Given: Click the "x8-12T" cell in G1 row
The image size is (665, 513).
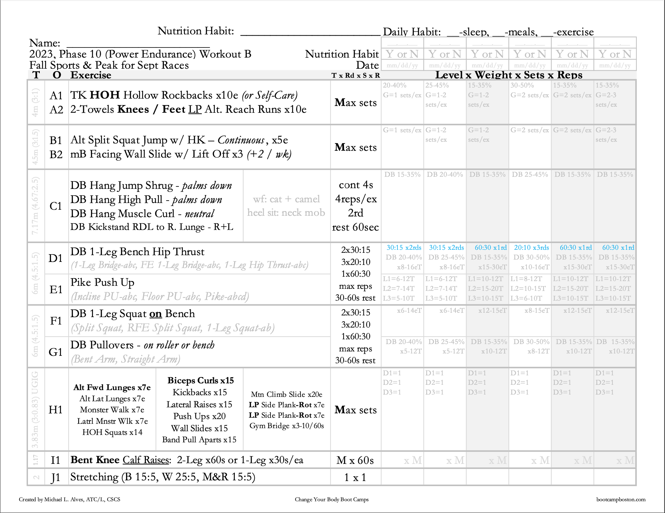Looking at the screenshot, I should pyautogui.click(x=538, y=351).
